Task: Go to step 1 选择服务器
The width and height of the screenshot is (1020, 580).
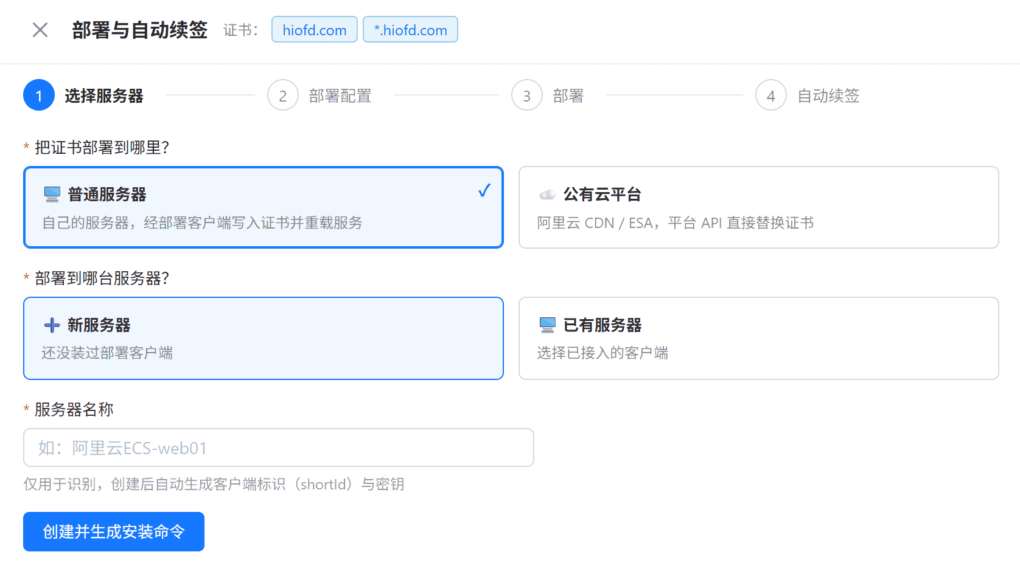Action: tap(84, 95)
